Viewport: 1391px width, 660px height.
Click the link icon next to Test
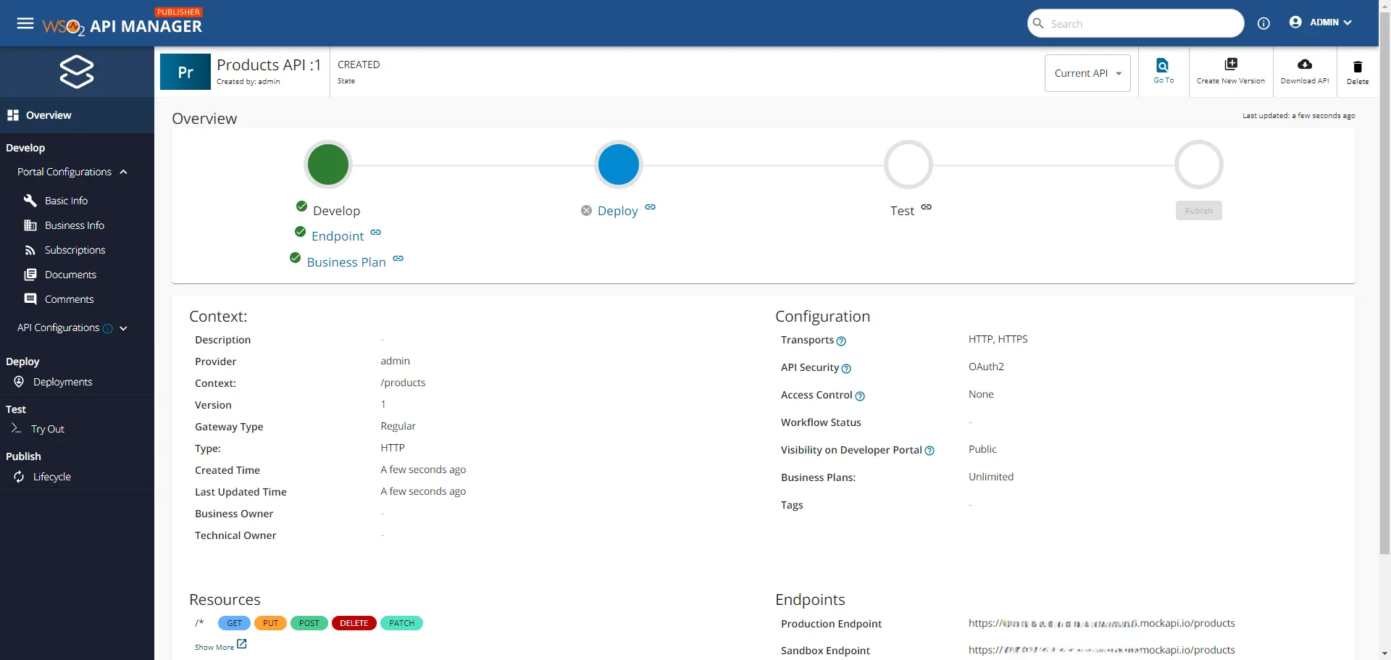pos(926,207)
